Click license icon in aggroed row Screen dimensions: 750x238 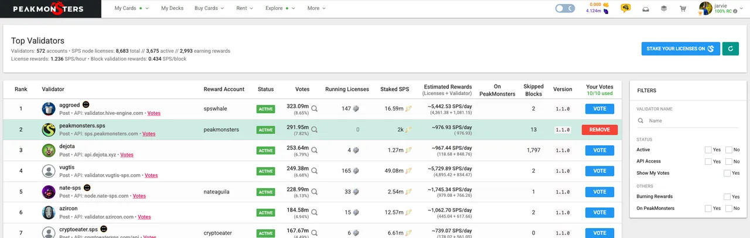tap(355, 108)
